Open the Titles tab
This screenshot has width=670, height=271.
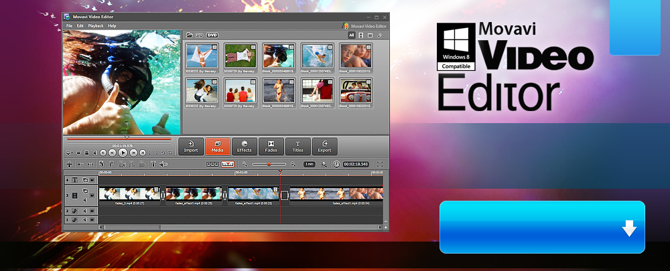(298, 147)
